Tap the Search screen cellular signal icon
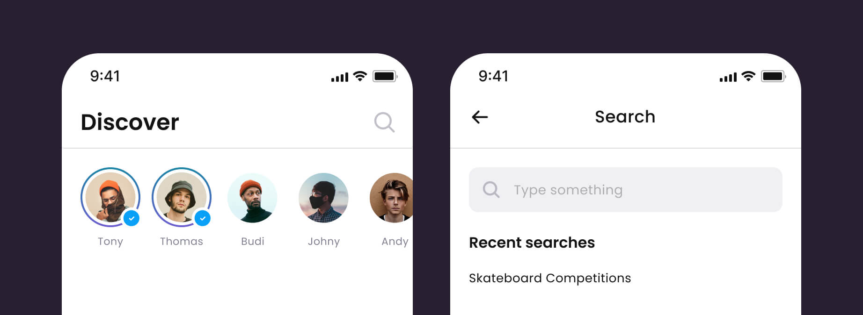Viewport: 863px width, 315px height. point(728,77)
